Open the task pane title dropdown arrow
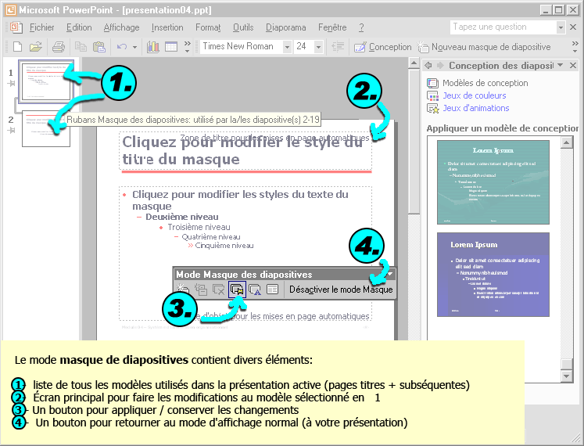This screenshot has height=446, width=584. 561,65
